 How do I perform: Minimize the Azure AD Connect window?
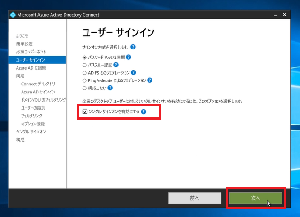coord(276,15)
